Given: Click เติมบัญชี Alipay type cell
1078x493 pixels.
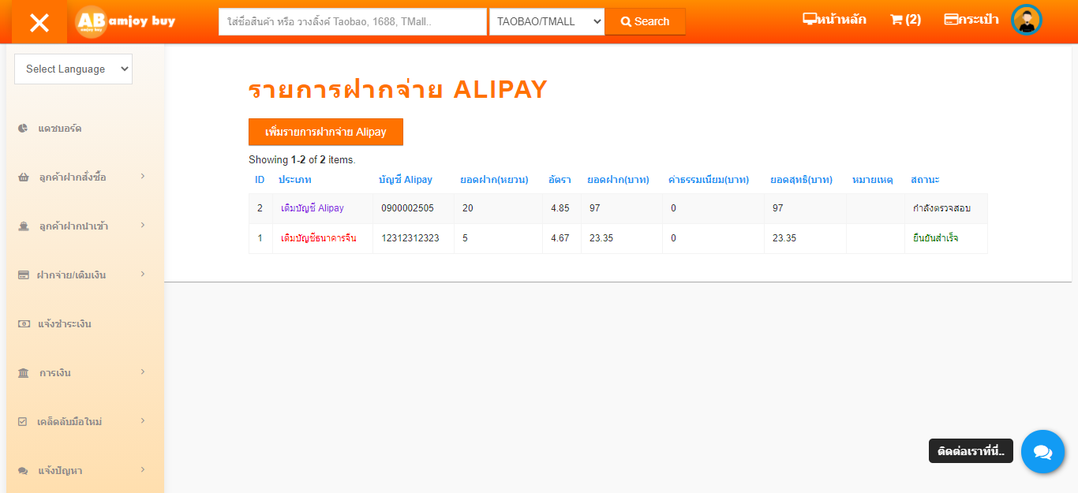Looking at the screenshot, I should coord(313,208).
